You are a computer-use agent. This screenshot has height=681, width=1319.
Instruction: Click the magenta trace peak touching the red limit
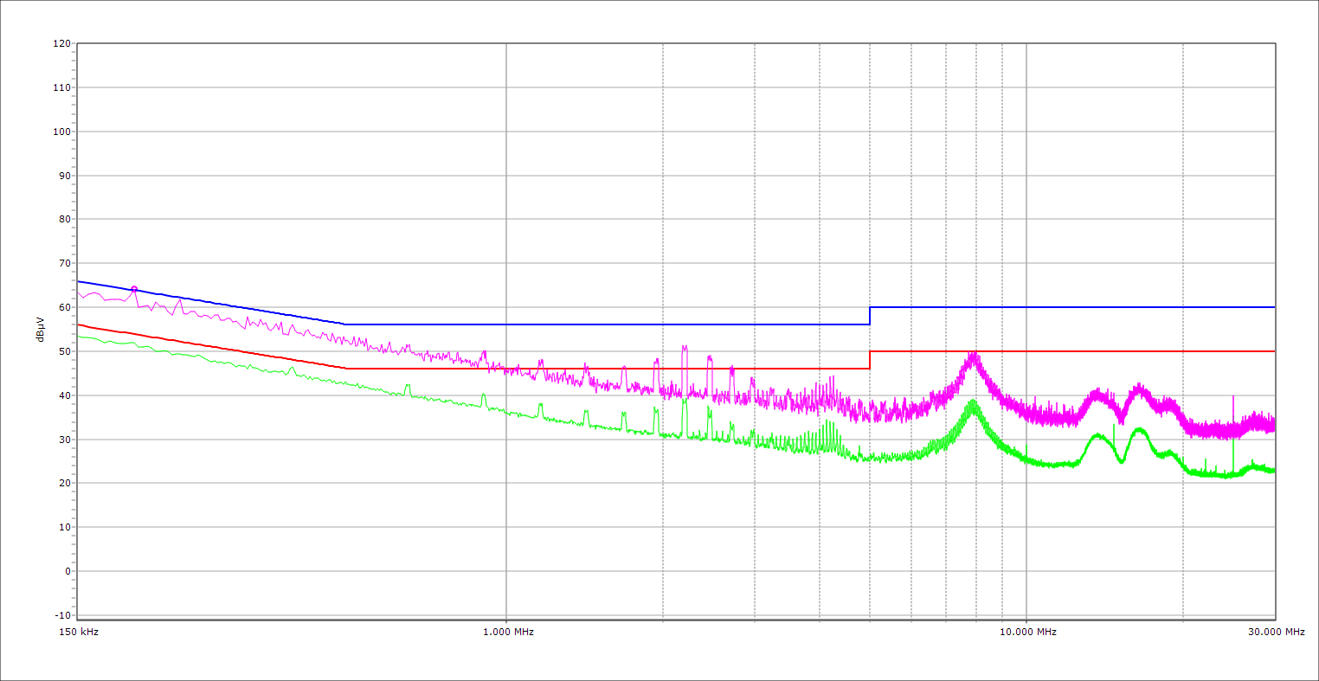(975, 353)
